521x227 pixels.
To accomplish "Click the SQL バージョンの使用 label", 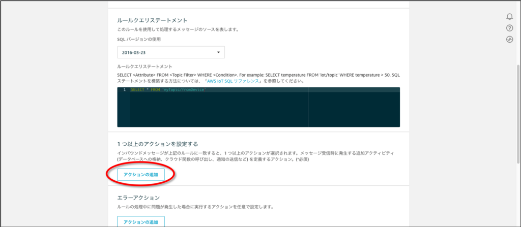I will click(136, 39).
